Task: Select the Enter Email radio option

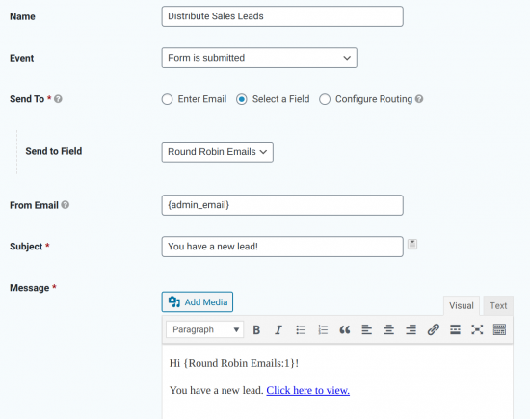Action: 167,99
